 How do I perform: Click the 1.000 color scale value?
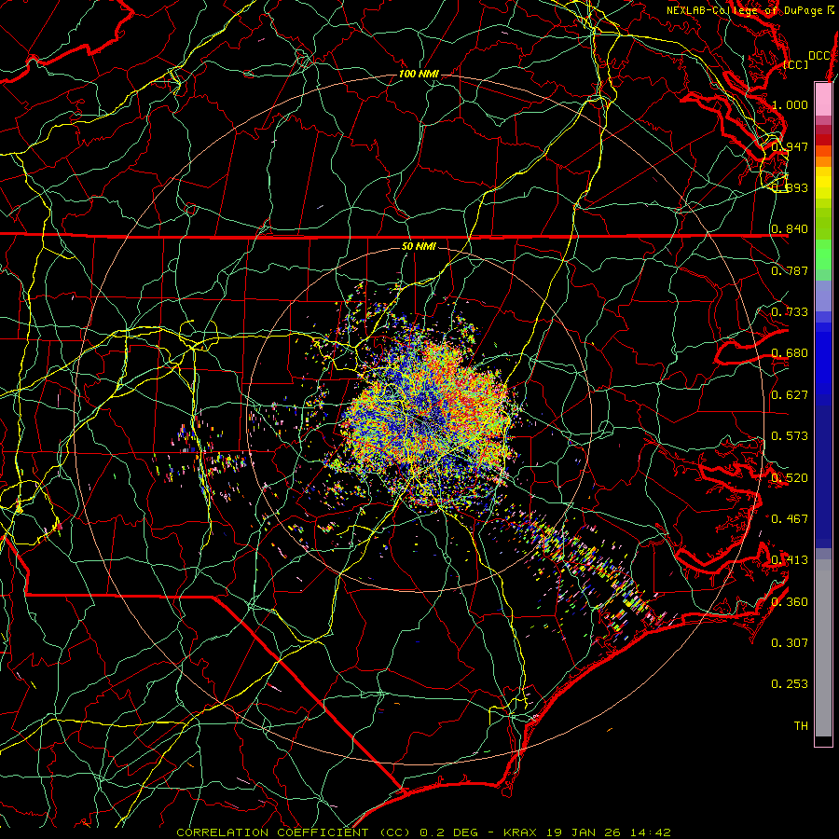point(790,104)
